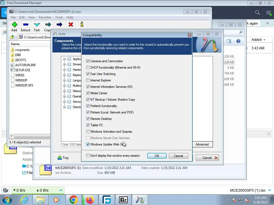Enable Don't display this window every session
This screenshot has width=274, height=205.
point(88,156)
